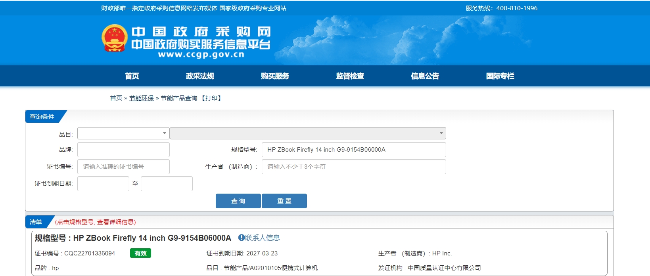
Task: Open the 政采法规 navigation tab
Action: pos(200,76)
